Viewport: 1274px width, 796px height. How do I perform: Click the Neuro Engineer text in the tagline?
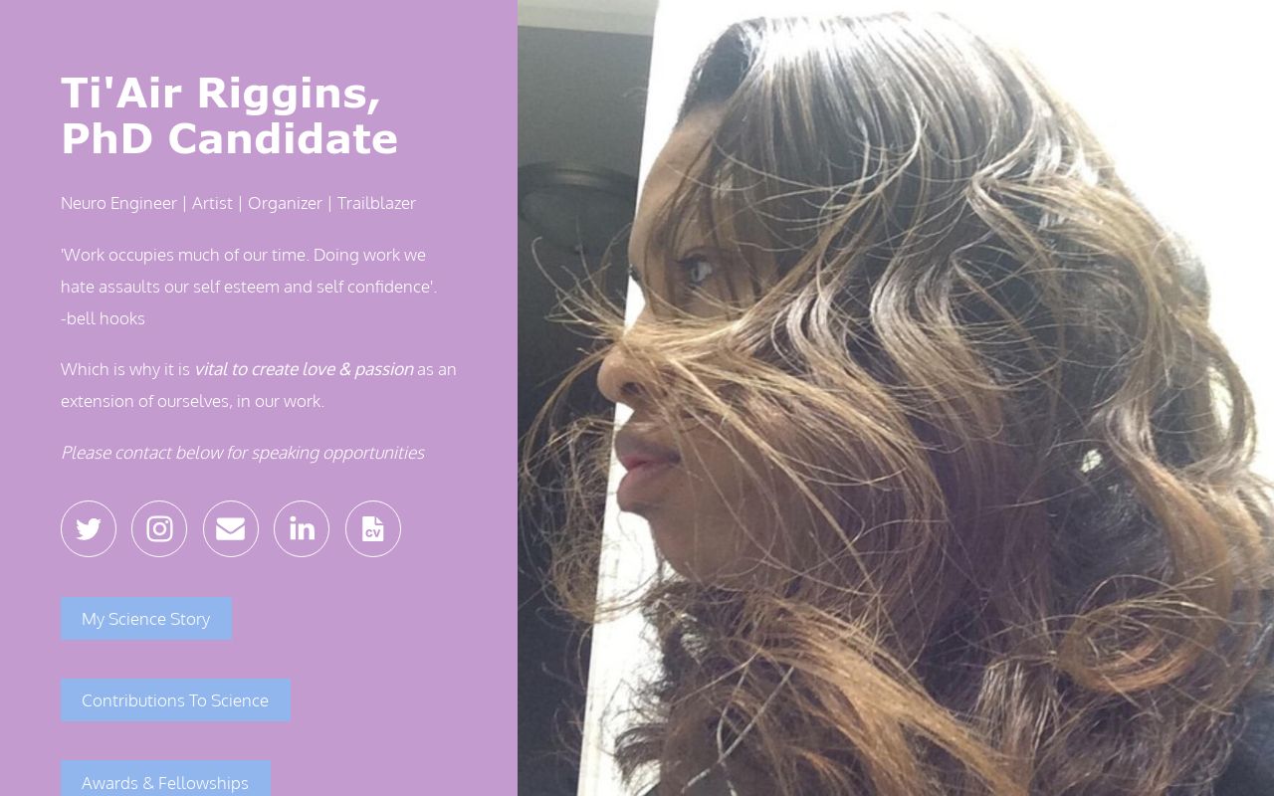coord(118,203)
